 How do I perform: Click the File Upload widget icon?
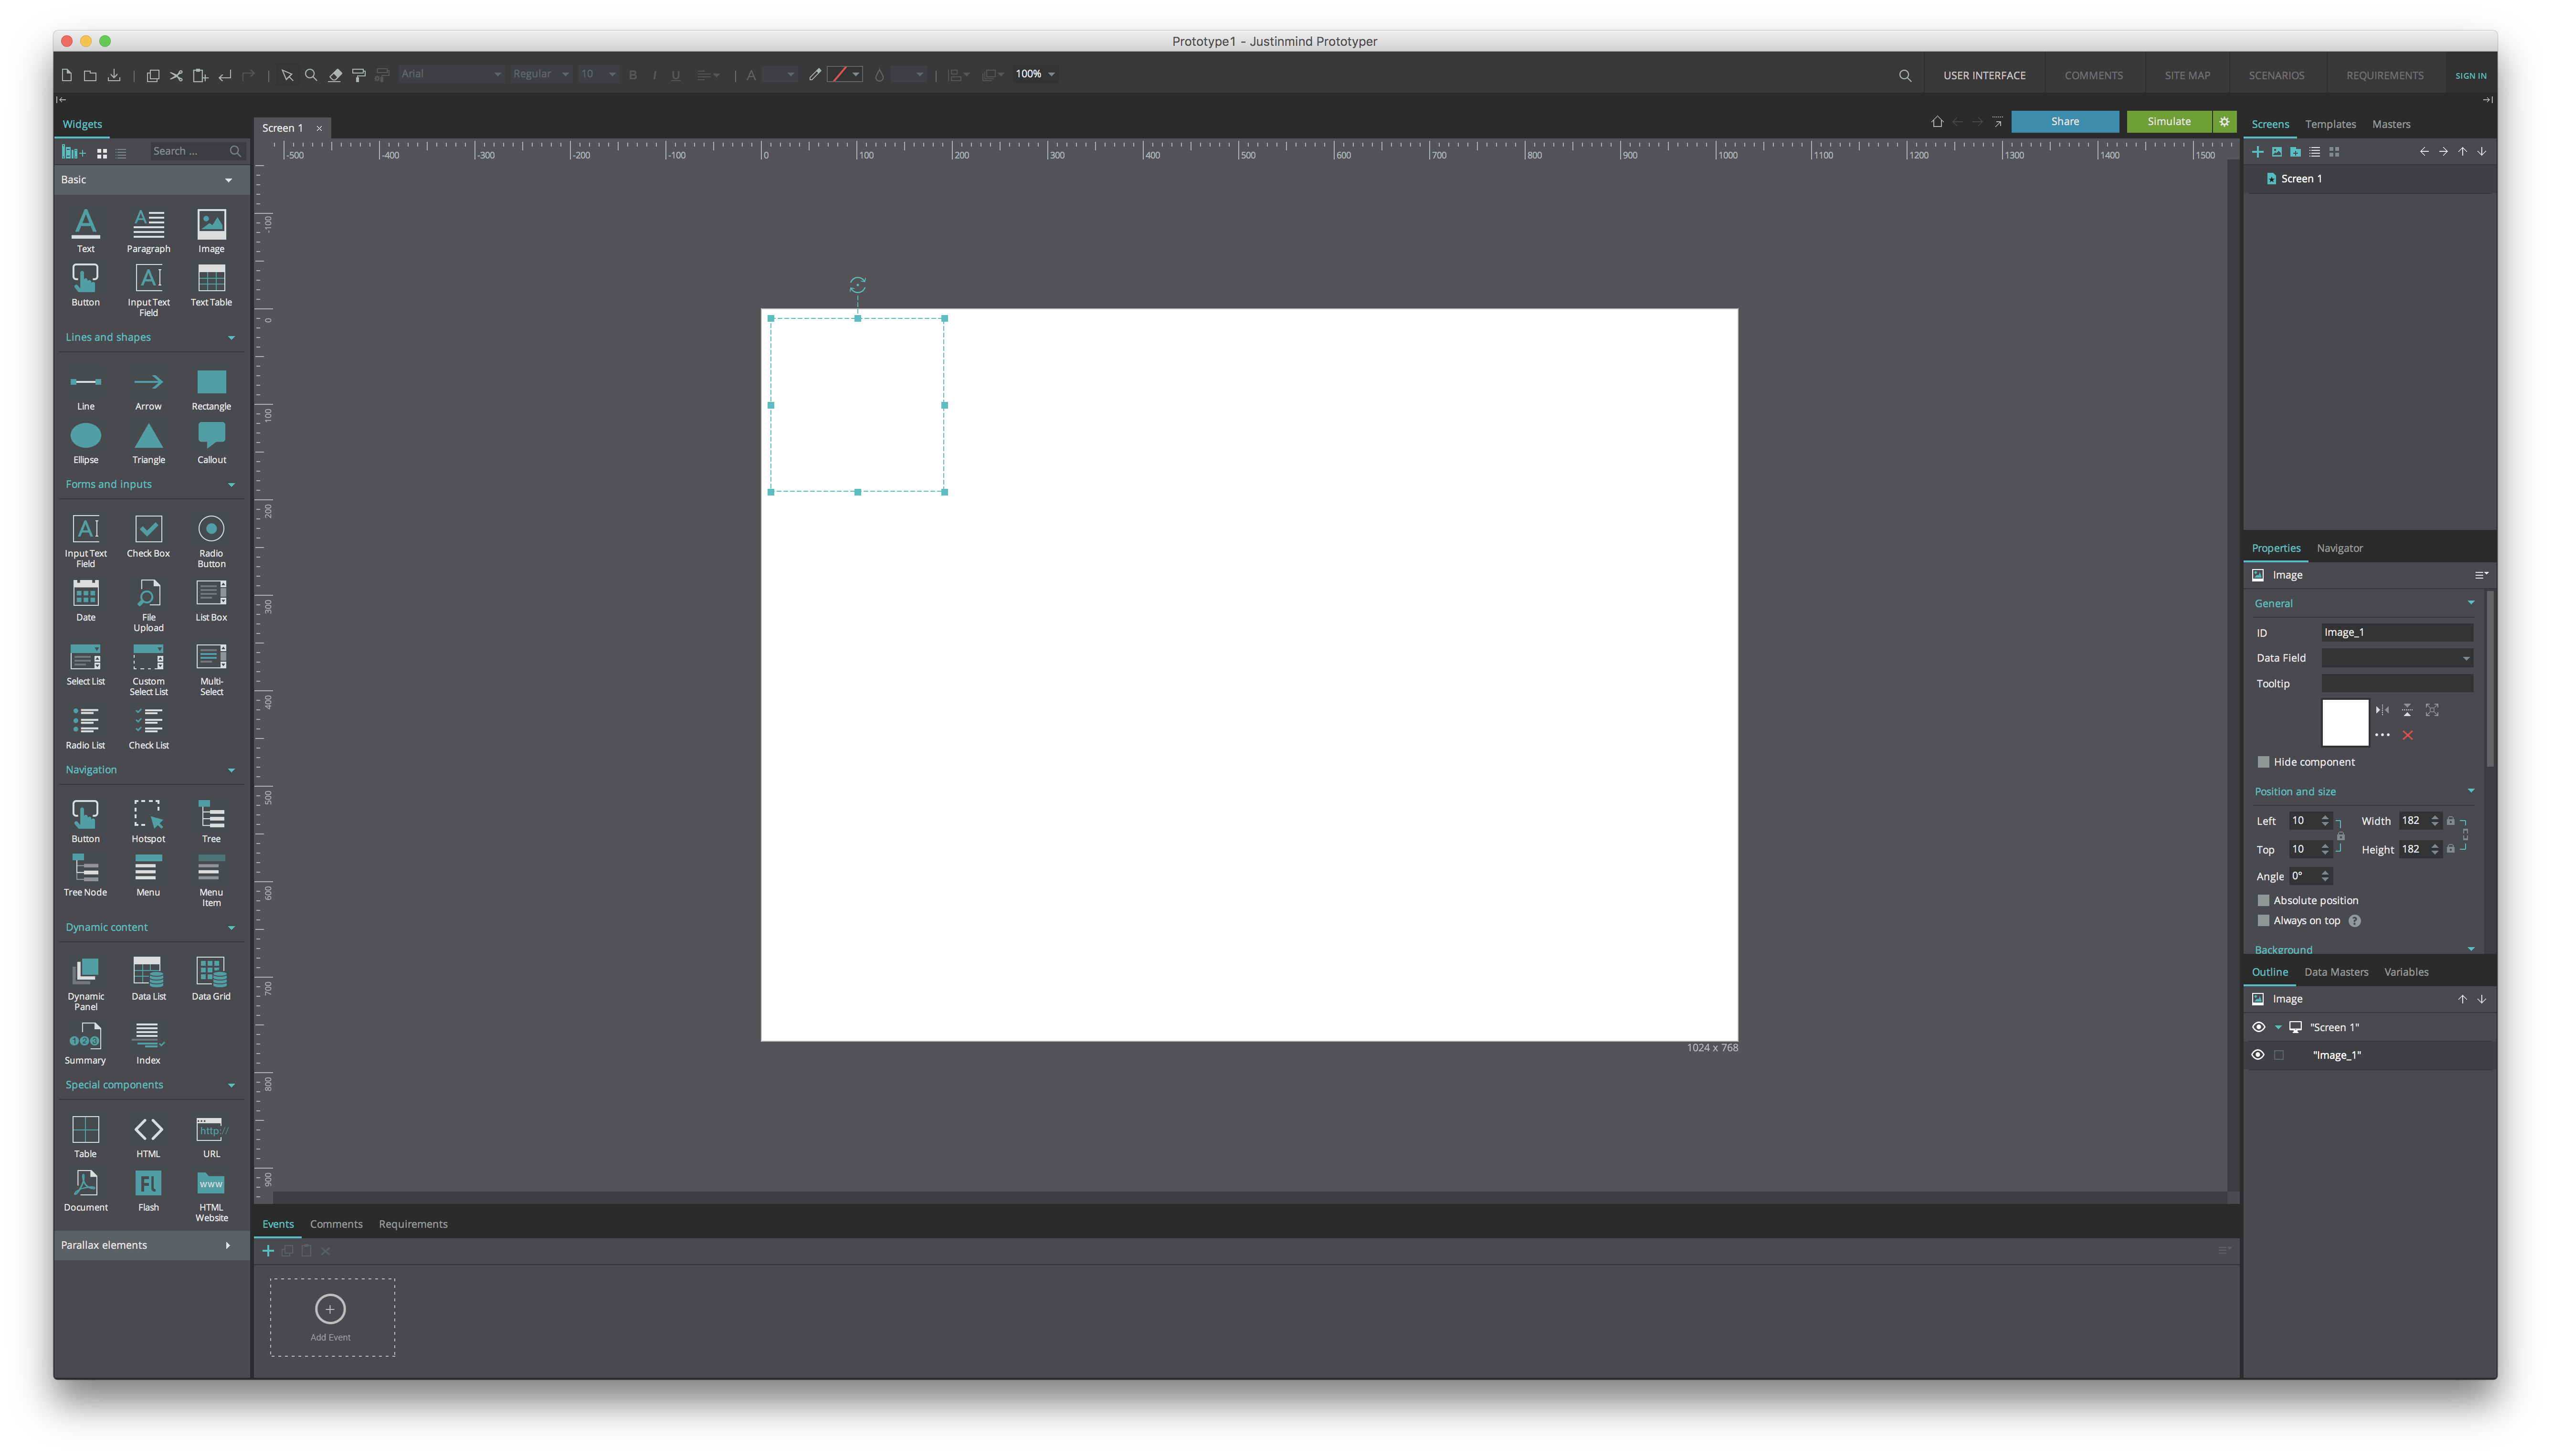[x=148, y=594]
